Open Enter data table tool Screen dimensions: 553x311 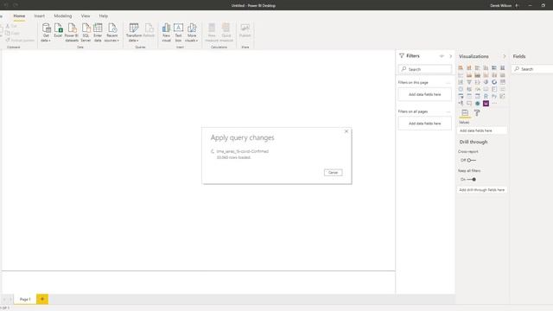[98, 33]
